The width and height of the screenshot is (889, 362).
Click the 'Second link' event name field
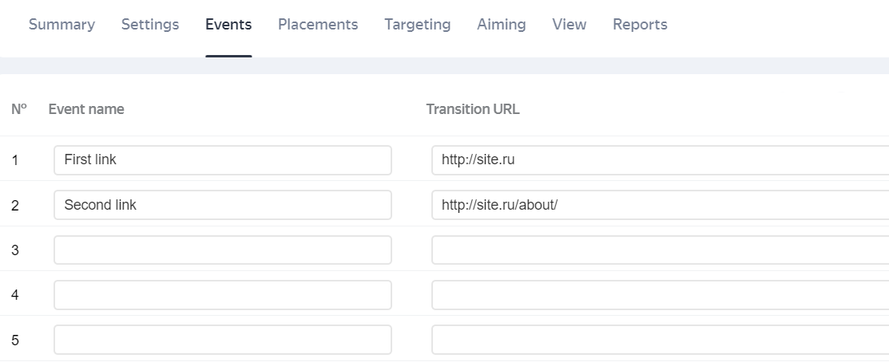(x=223, y=205)
